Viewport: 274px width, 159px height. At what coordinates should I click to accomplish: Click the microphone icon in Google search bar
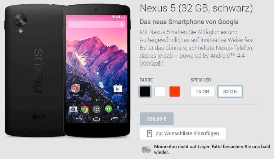121,24
